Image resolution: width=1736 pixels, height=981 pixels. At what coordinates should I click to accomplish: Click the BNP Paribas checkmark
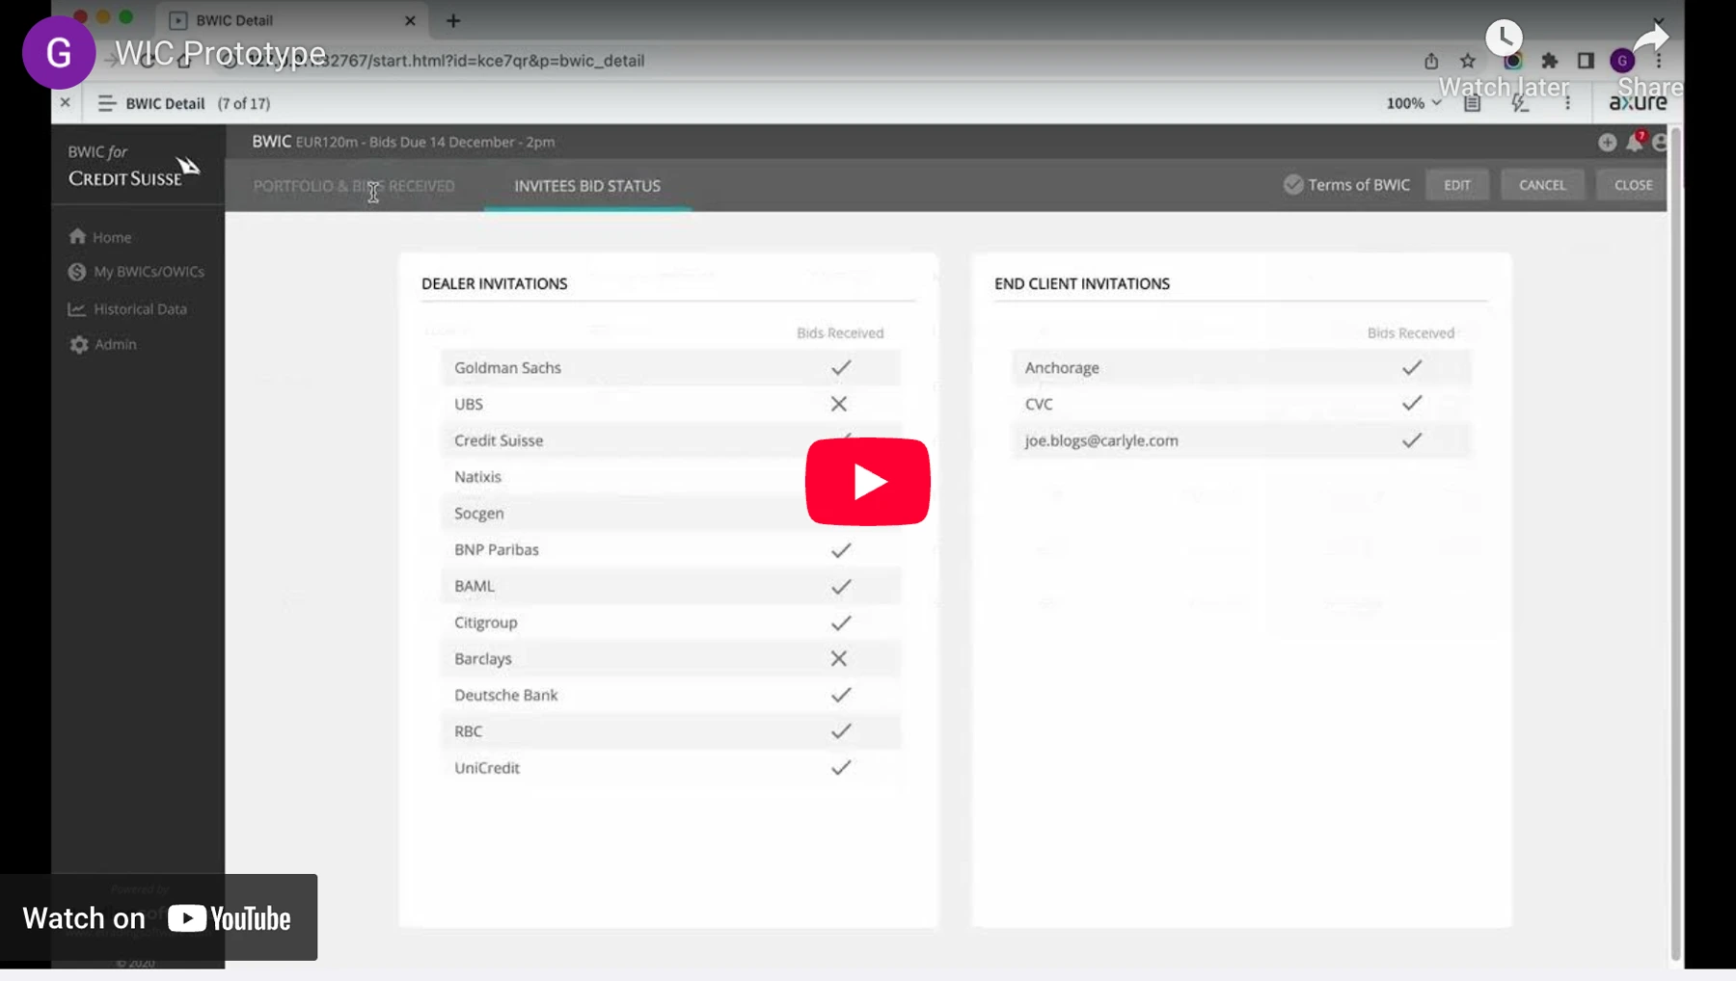(x=841, y=549)
